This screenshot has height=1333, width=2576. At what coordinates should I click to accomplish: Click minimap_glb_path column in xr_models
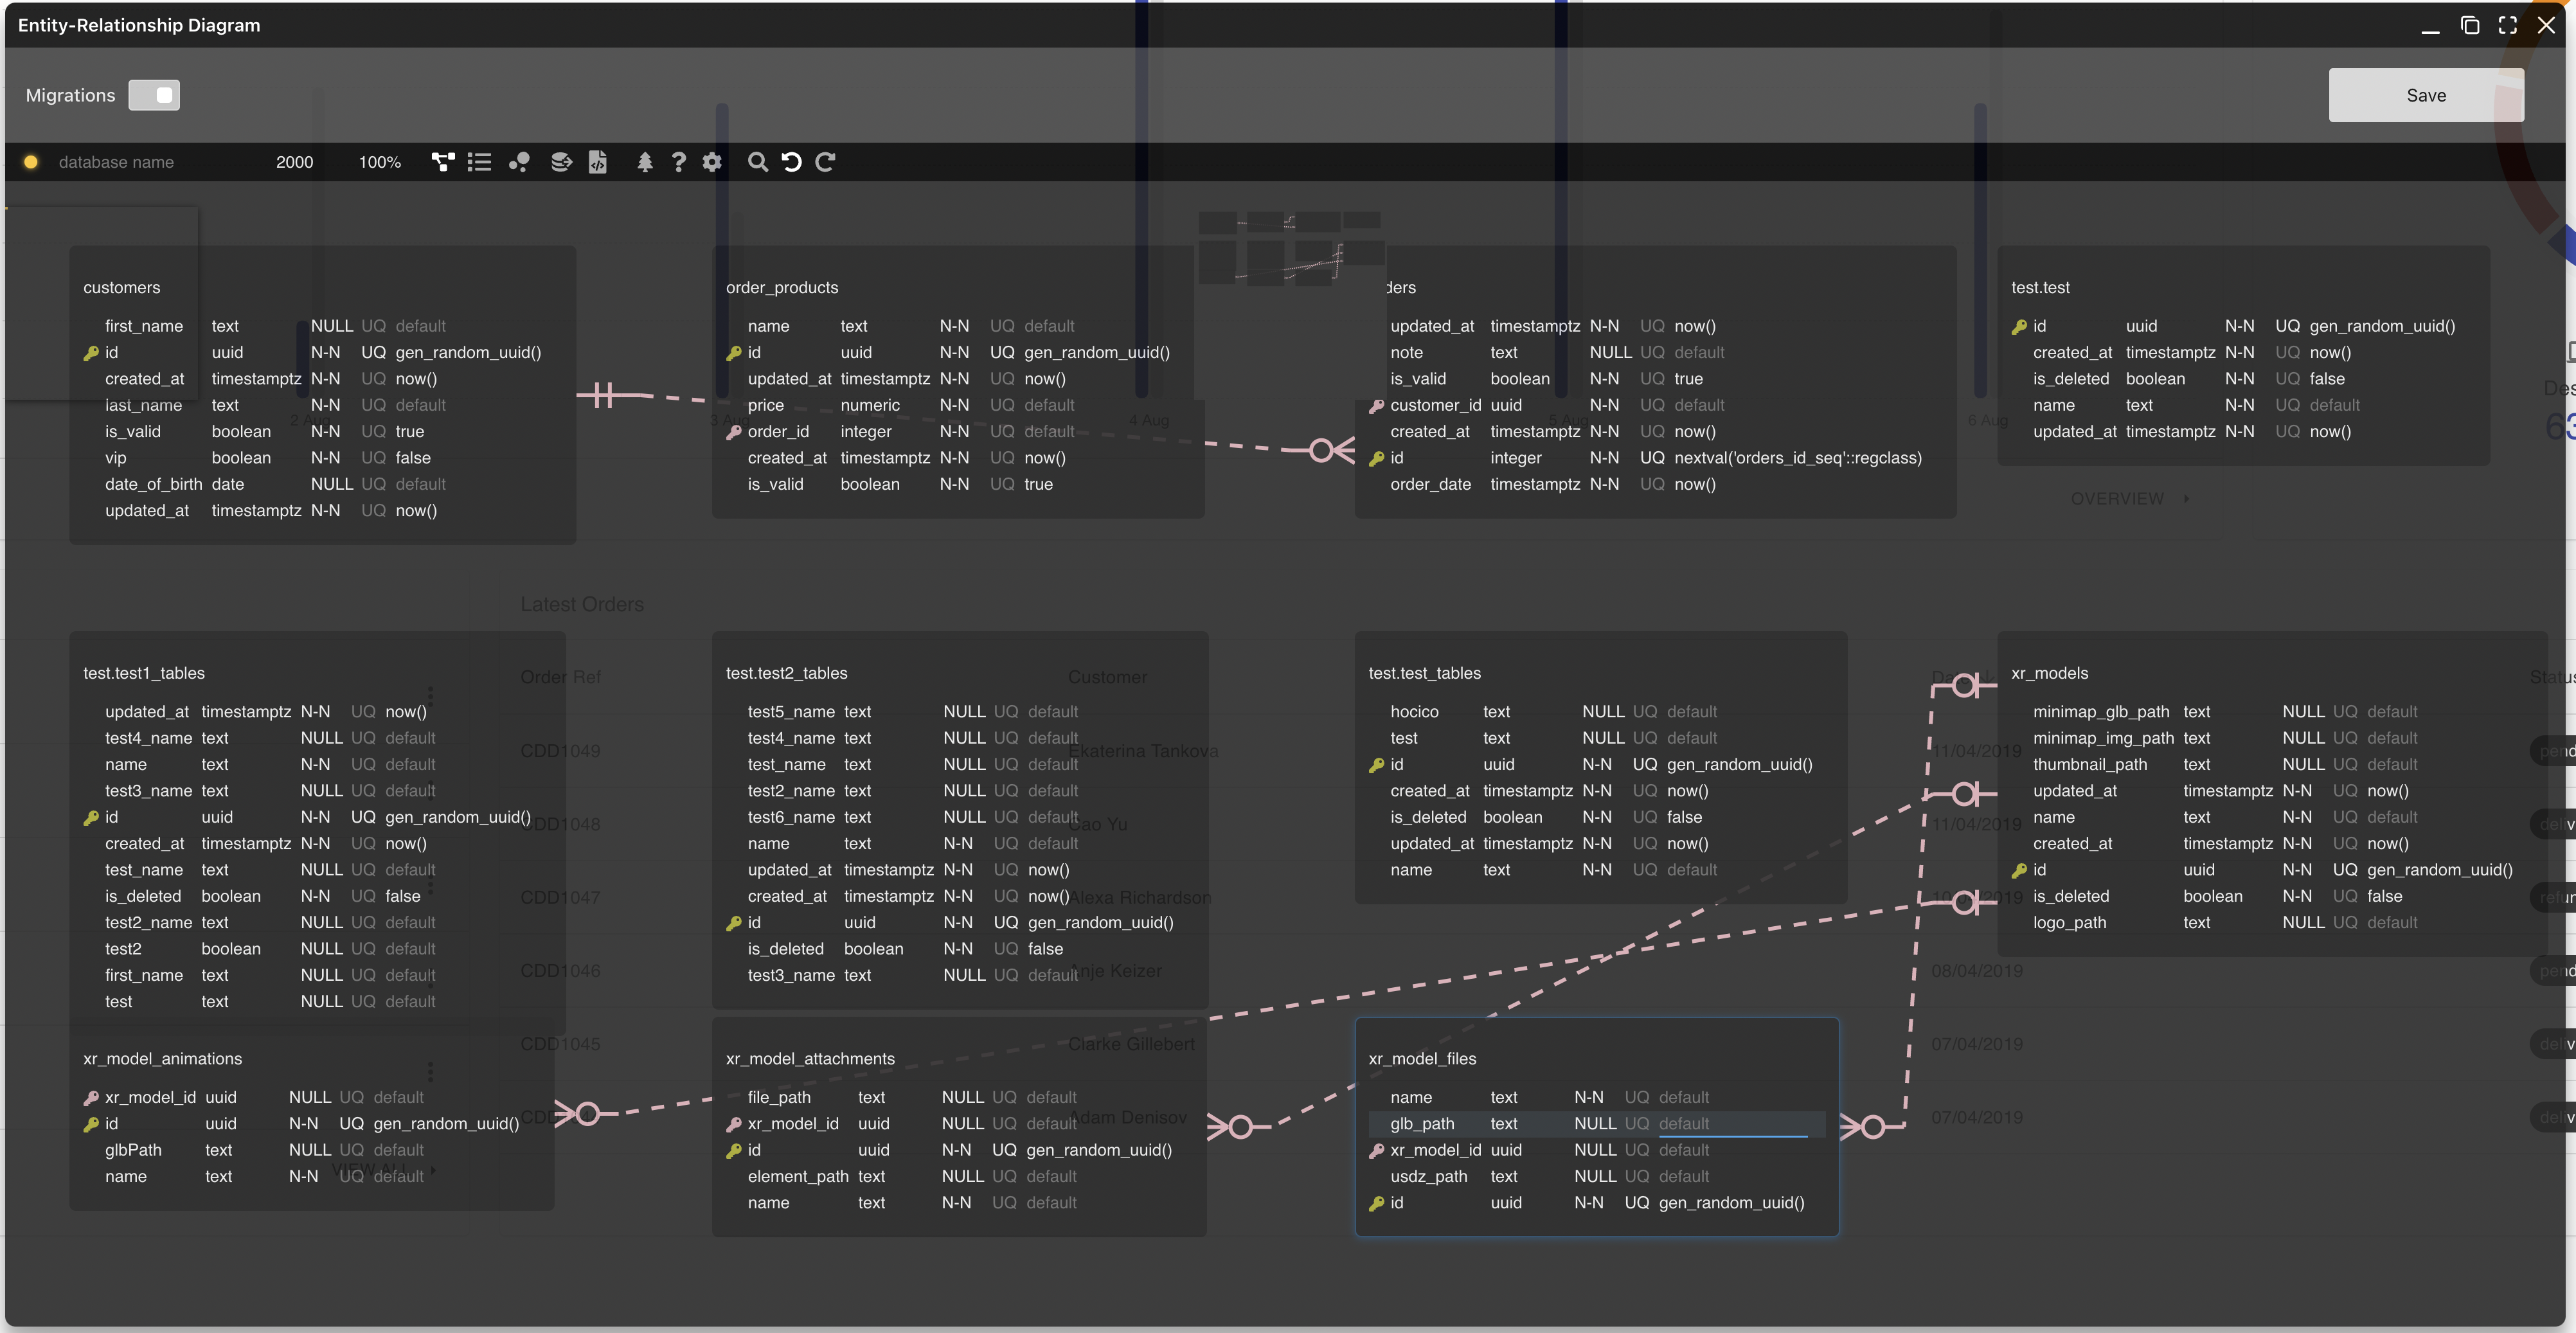pyautogui.click(x=2101, y=712)
